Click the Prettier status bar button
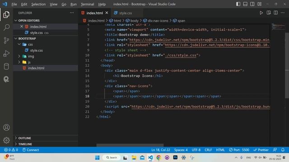This screenshot has width=289, height=162. coord(261,150)
